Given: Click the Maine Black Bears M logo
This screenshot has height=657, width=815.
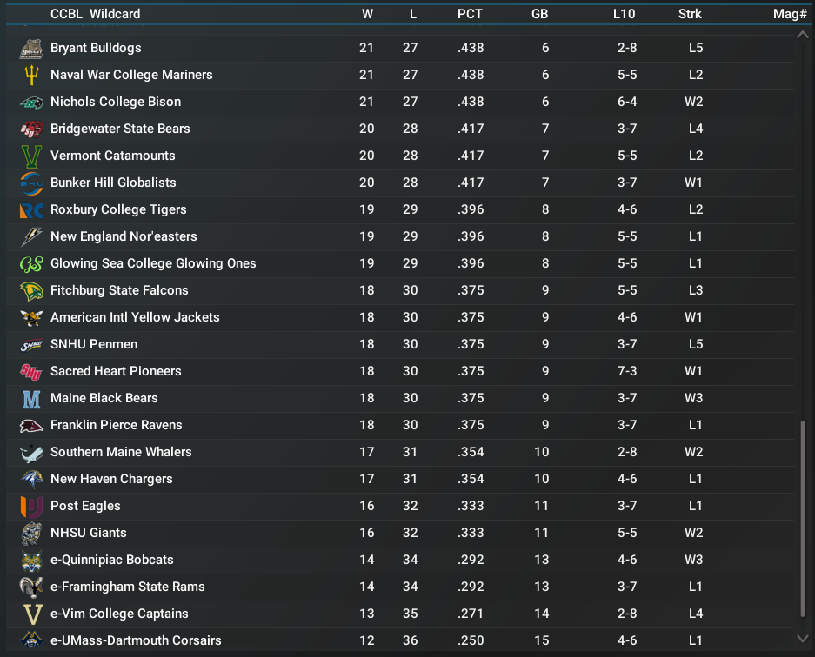Looking at the screenshot, I should coord(31,399).
